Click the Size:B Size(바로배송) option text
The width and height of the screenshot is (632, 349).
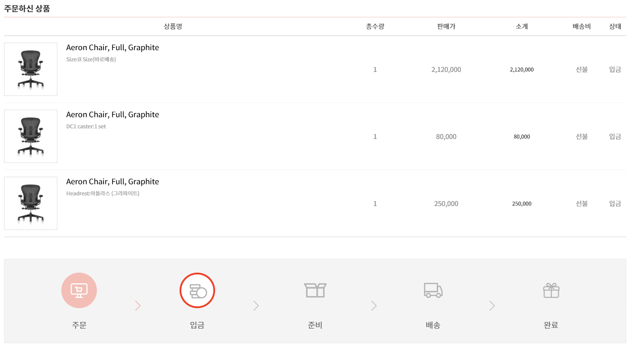point(91,59)
